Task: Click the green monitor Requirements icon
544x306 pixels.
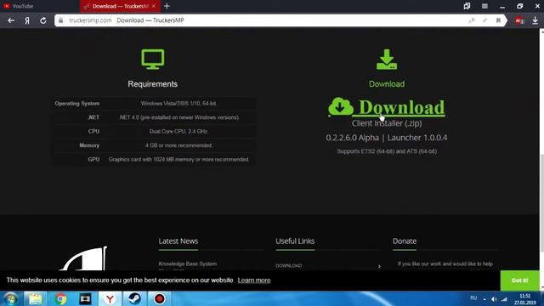Action: point(153,59)
